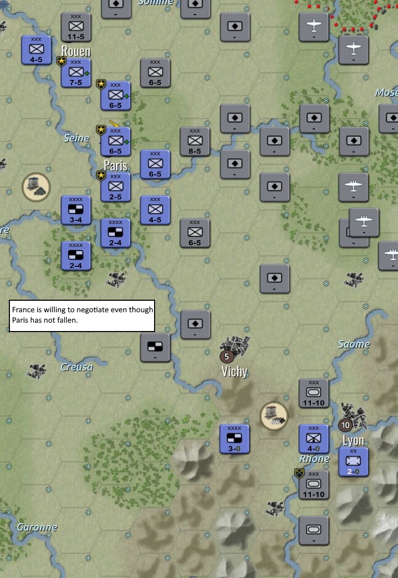Select the blue 4-0 corps west of Lyon

pyautogui.click(x=313, y=439)
